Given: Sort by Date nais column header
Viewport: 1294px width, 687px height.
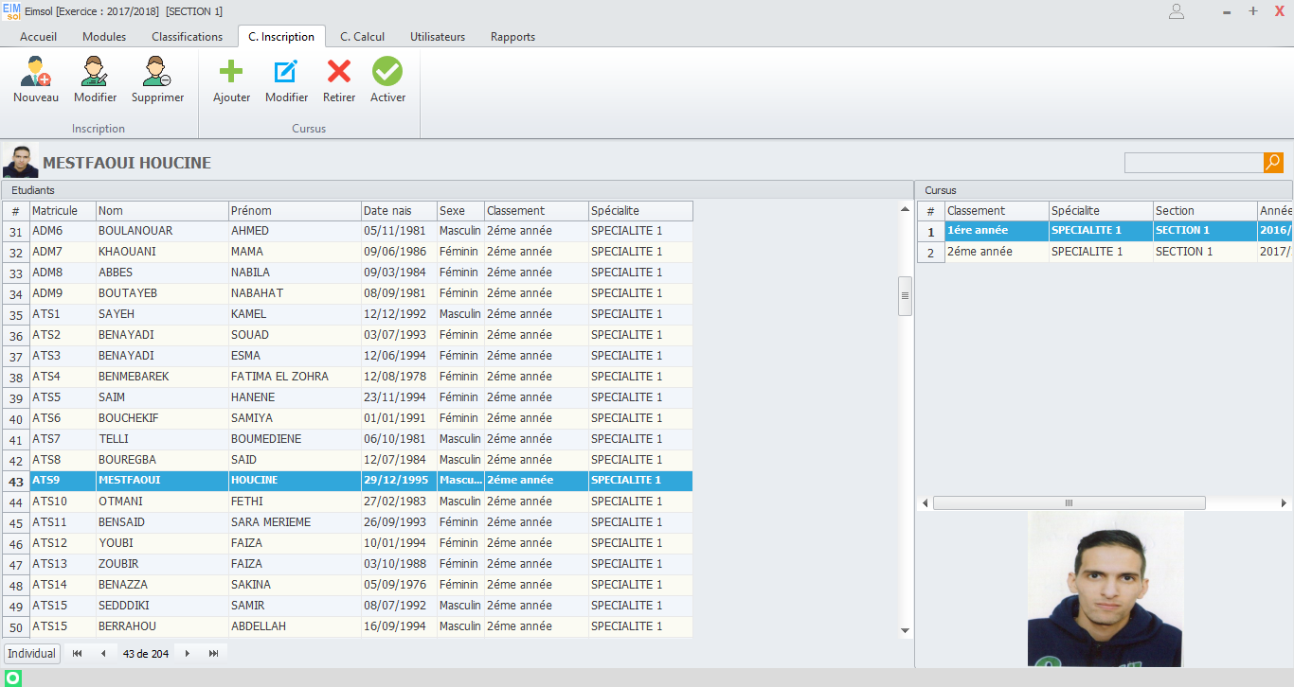Looking at the screenshot, I should click(x=398, y=211).
